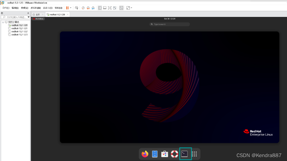The image size is (287, 161).
Task: Select the Red Hat desktop workspace thumbnail
Action: [x=170, y=87]
